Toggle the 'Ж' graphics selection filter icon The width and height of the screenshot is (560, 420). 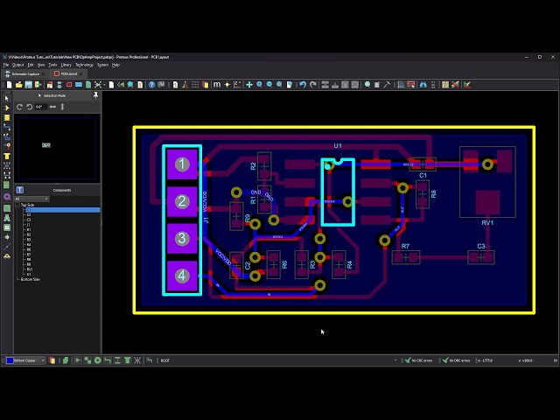[137, 360]
